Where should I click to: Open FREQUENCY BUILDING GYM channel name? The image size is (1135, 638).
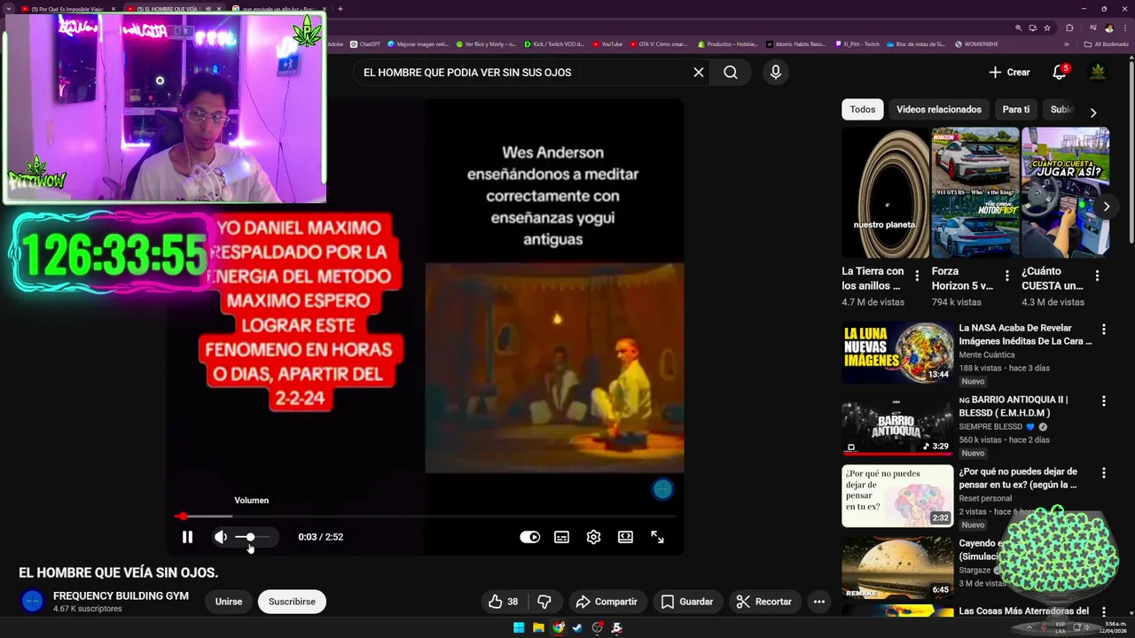click(121, 596)
